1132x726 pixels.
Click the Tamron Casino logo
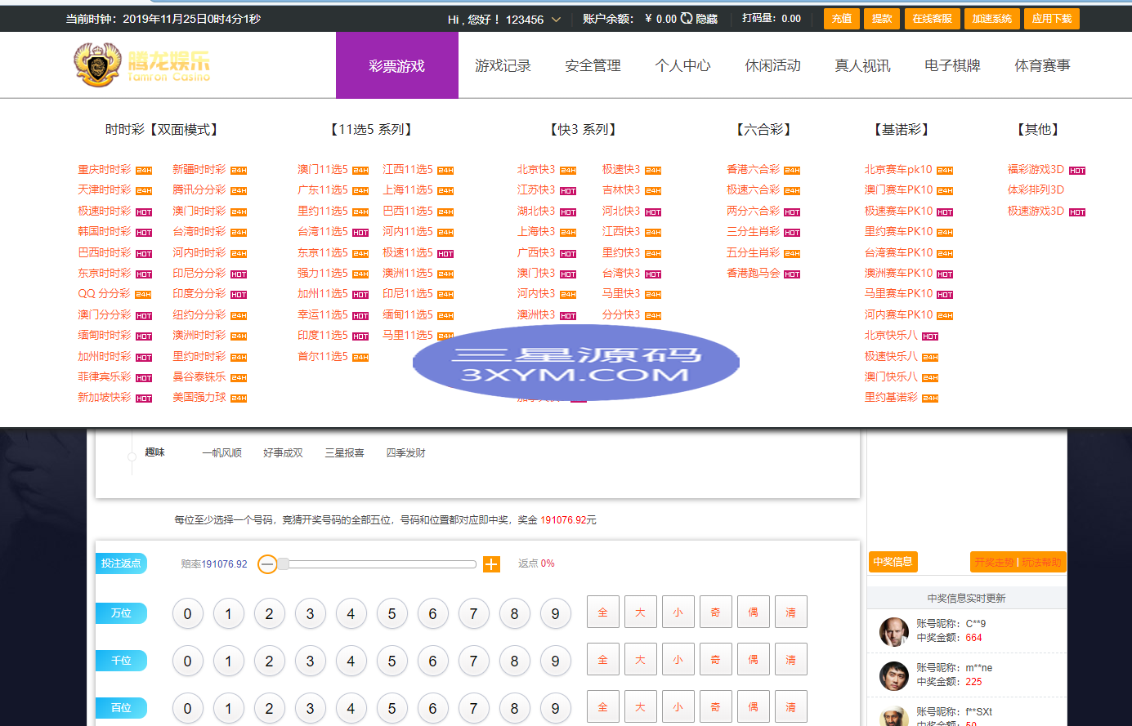141,65
